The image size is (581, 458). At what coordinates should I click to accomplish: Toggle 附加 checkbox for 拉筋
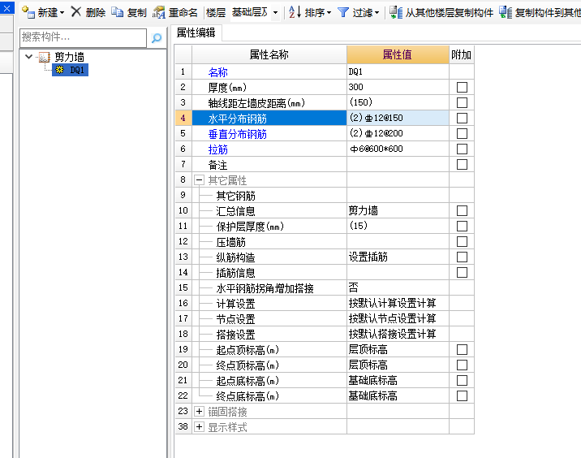(462, 149)
